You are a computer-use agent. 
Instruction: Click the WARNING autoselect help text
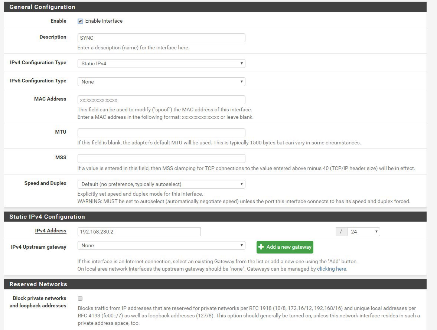(244, 202)
